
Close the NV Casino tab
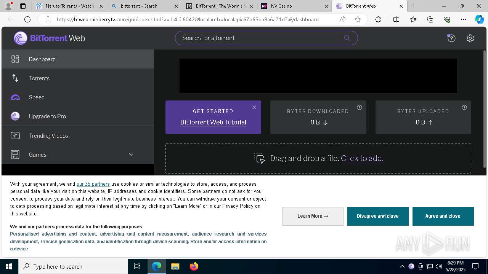(326, 6)
